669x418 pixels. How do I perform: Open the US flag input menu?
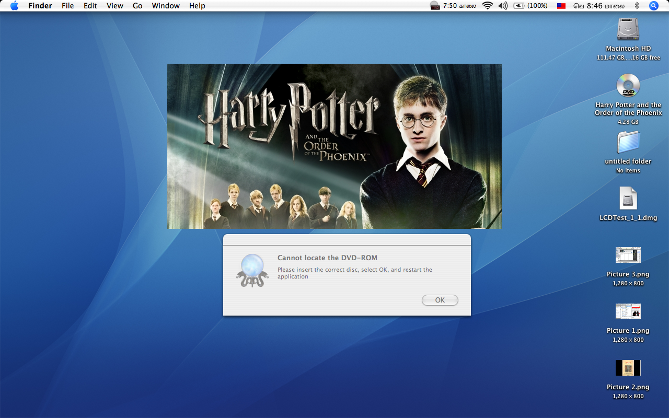pos(561,6)
